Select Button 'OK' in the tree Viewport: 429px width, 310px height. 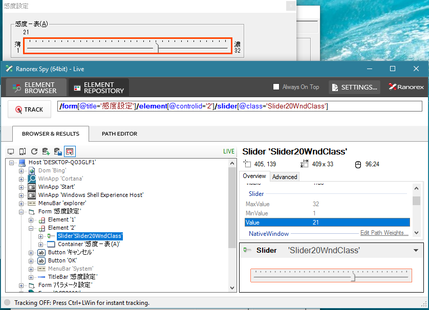62,260
